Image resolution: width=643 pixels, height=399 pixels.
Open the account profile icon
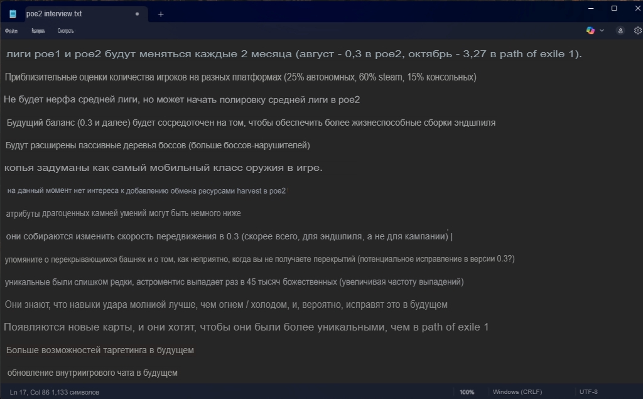pyautogui.click(x=620, y=30)
